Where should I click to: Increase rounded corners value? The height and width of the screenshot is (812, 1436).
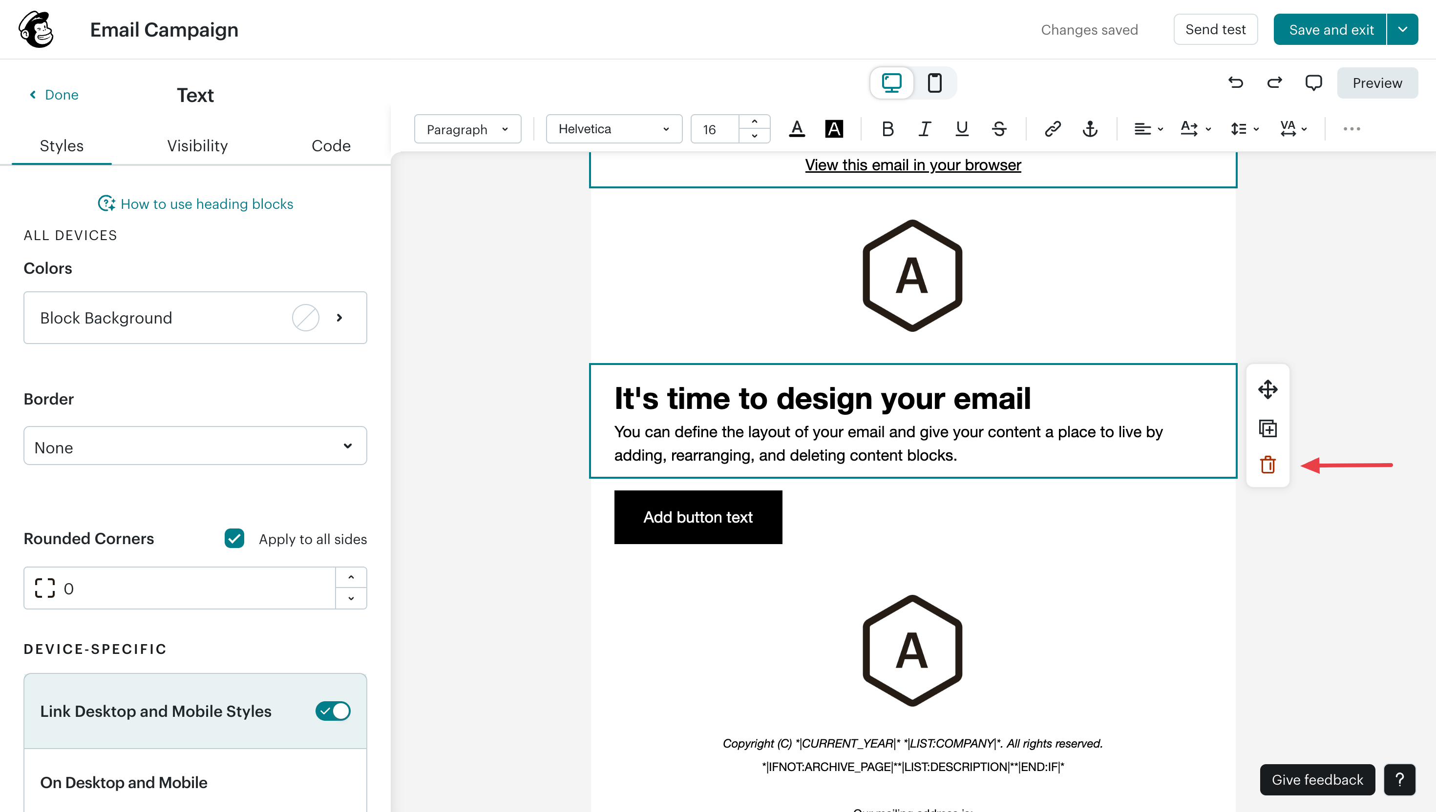coord(351,577)
